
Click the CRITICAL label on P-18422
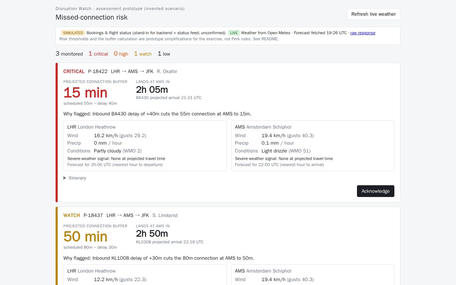click(74, 72)
